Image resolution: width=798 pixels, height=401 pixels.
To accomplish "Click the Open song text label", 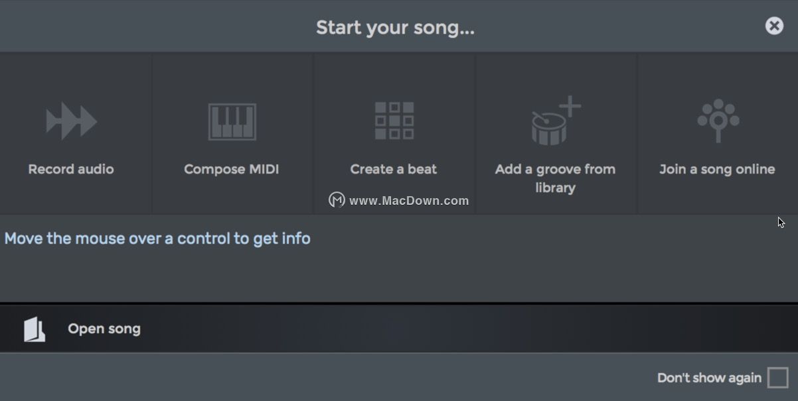I will pyautogui.click(x=104, y=329).
